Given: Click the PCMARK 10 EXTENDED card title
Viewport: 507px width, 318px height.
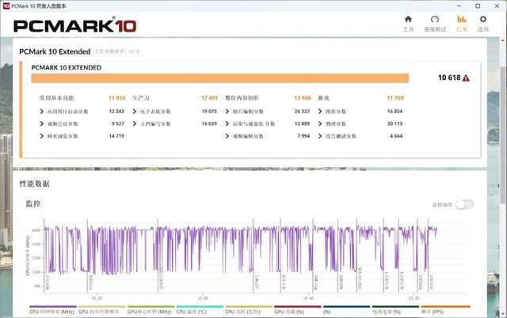Looking at the screenshot, I should (x=67, y=67).
